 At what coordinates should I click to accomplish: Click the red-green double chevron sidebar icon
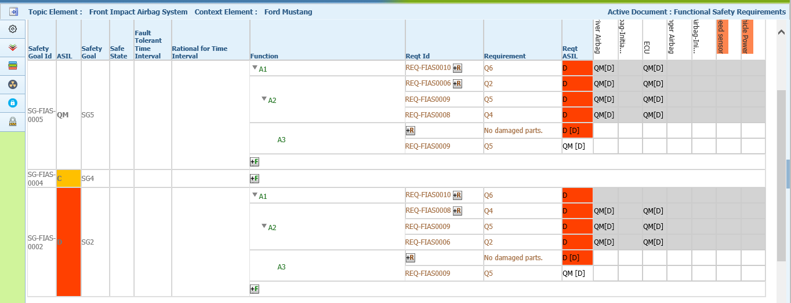point(13,47)
